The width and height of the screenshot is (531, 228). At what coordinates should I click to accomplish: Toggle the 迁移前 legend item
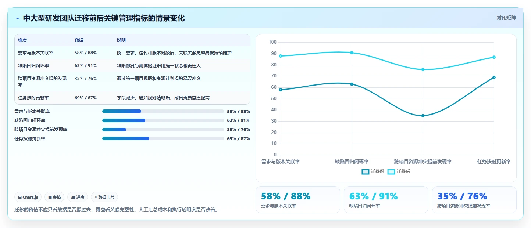373,171
